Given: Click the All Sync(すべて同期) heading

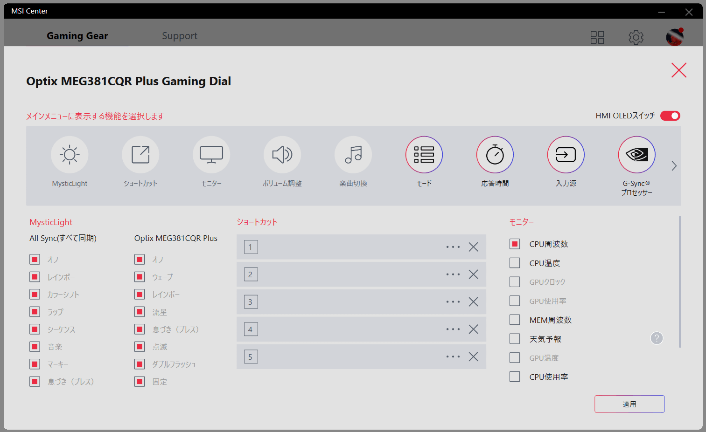Looking at the screenshot, I should click(63, 238).
